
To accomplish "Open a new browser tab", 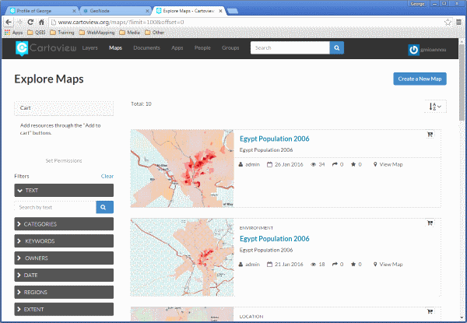I will [233, 11].
